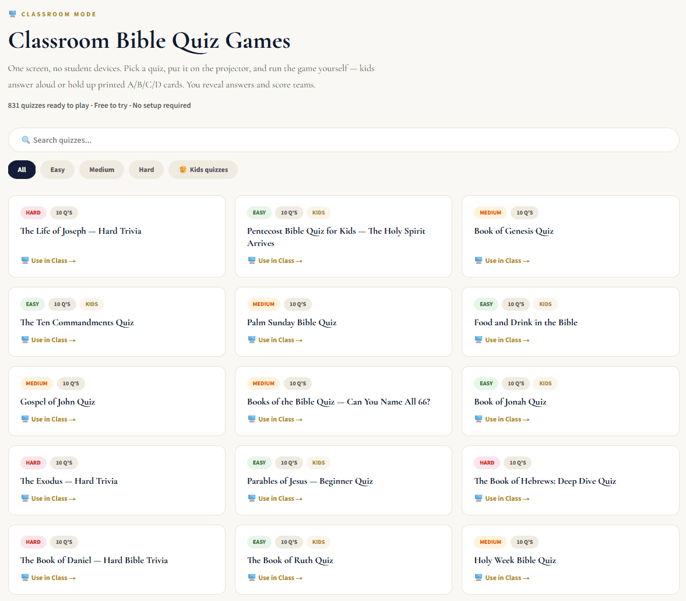Click monitor icon on Books of the Bible card
Viewport: 686px width, 601px height.
(x=252, y=419)
